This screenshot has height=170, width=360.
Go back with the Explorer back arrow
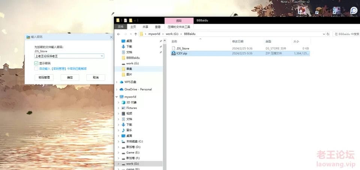click(118, 34)
